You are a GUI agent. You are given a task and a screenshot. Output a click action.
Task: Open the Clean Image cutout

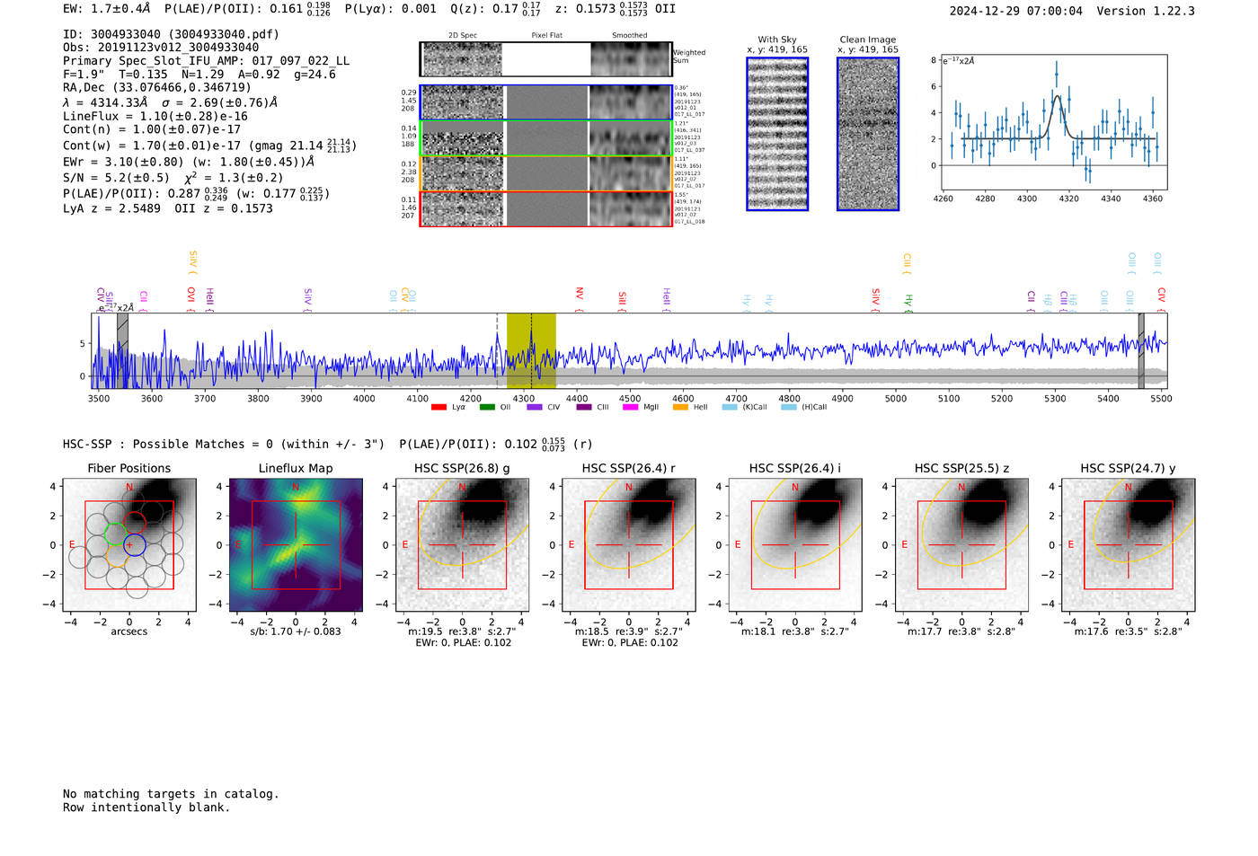(x=868, y=134)
